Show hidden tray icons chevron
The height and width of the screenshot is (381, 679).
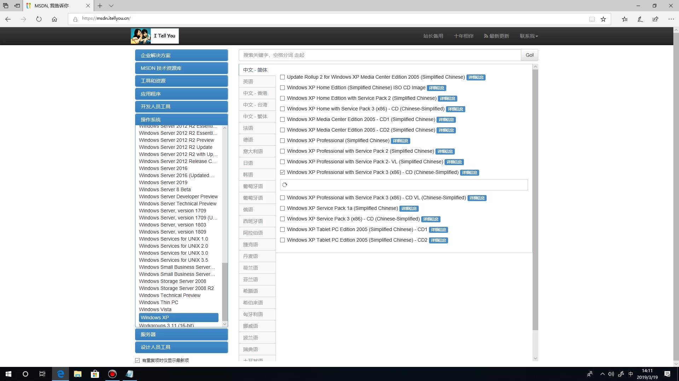(602, 374)
